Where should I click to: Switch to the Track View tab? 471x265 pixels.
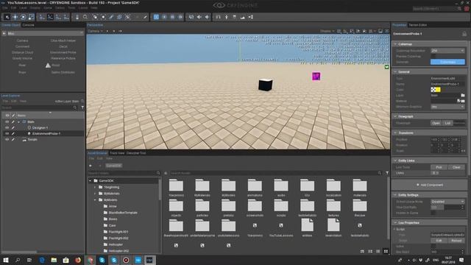117,153
